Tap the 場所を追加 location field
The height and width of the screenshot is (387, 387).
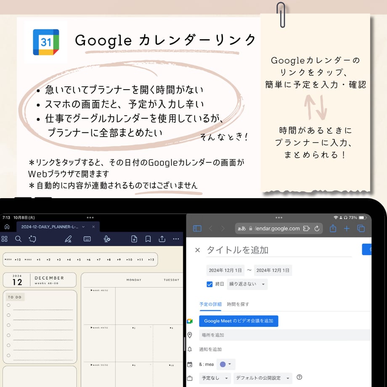tap(285, 335)
